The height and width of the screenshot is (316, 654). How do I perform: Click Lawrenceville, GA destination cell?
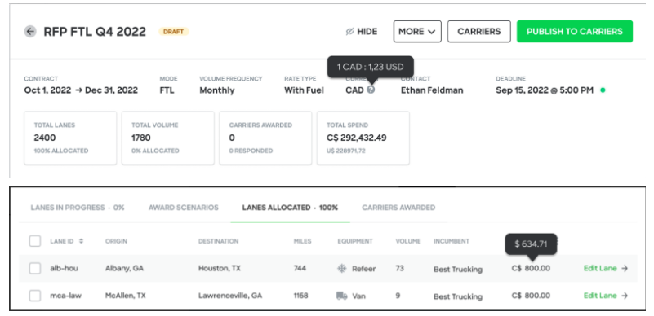tap(230, 296)
